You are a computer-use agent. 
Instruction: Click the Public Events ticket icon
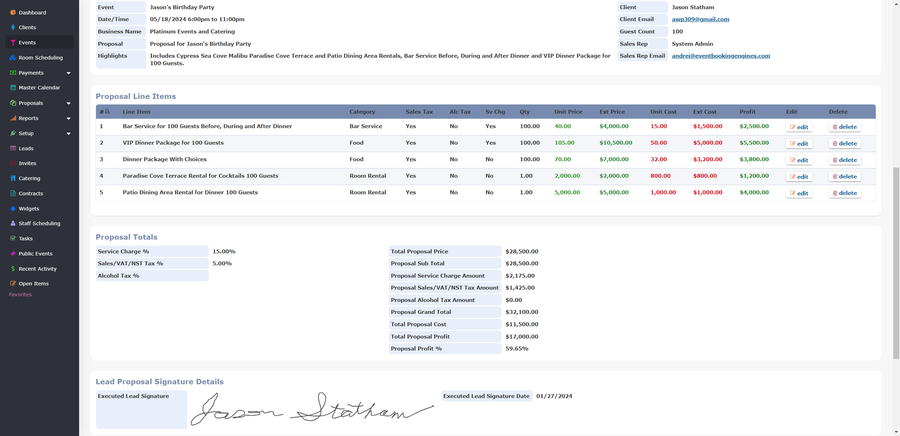[13, 254]
